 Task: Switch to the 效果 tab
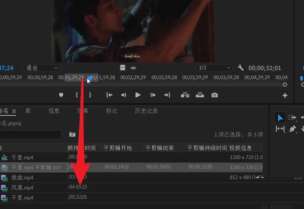pyautogui.click(x=82, y=111)
